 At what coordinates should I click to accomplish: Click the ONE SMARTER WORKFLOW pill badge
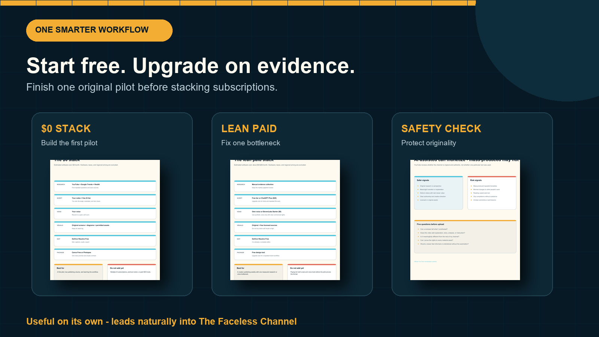pos(99,30)
